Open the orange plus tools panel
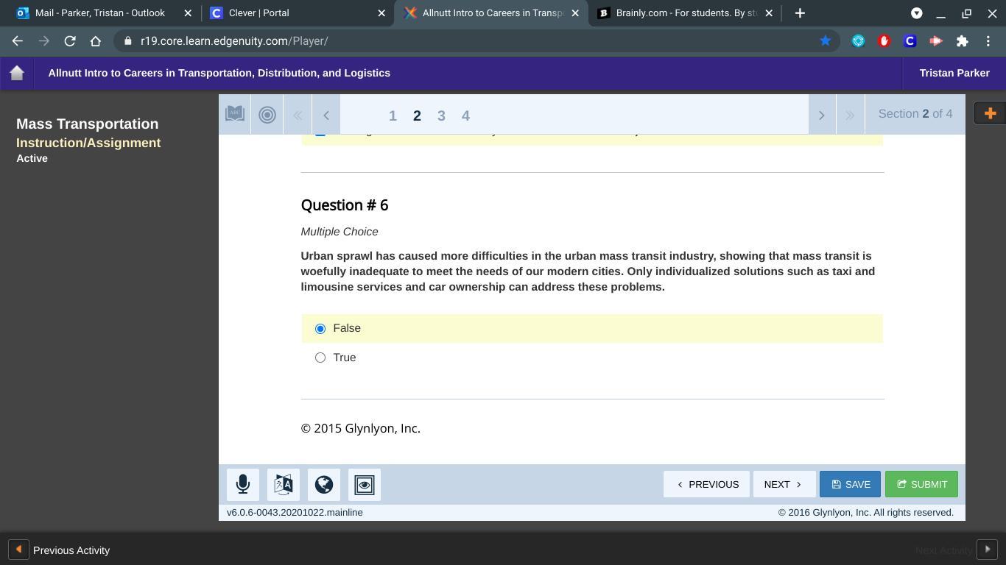The height and width of the screenshot is (565, 1006). [x=990, y=113]
